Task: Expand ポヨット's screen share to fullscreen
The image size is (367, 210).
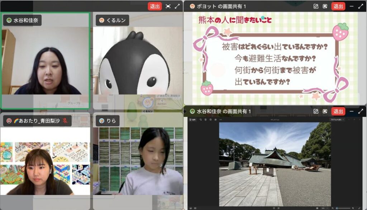Action: [361, 6]
